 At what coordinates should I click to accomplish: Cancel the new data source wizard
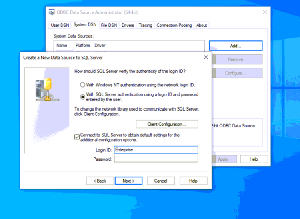point(161,181)
